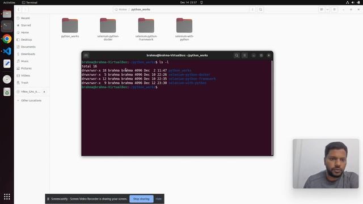Image resolution: width=363 pixels, height=204 pixels.
Task: Open the volume icon in top bar
Action: pyautogui.click(x=353, y=2)
